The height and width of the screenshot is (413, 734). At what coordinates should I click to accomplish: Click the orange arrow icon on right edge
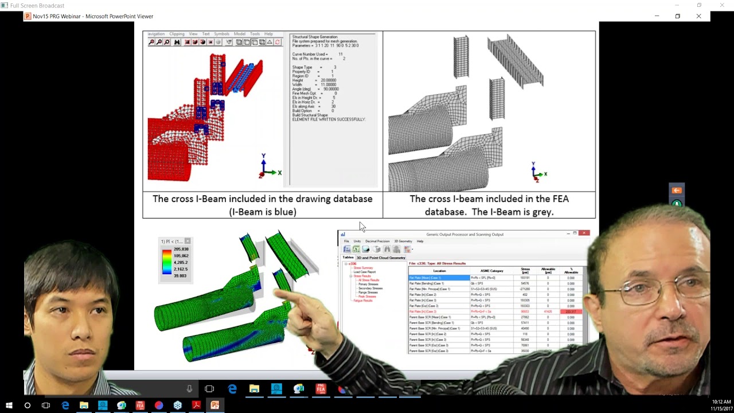677,190
